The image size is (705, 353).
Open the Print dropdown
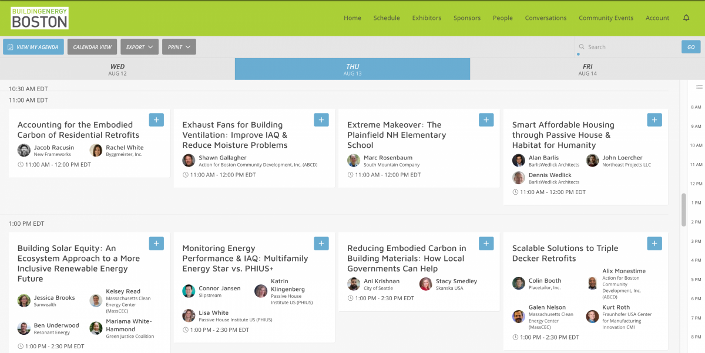[x=179, y=47]
